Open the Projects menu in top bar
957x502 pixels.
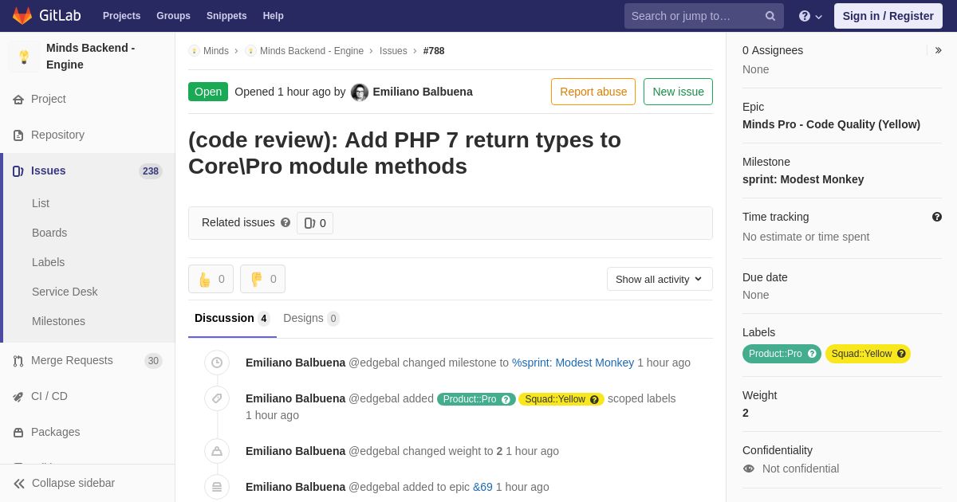(x=121, y=16)
